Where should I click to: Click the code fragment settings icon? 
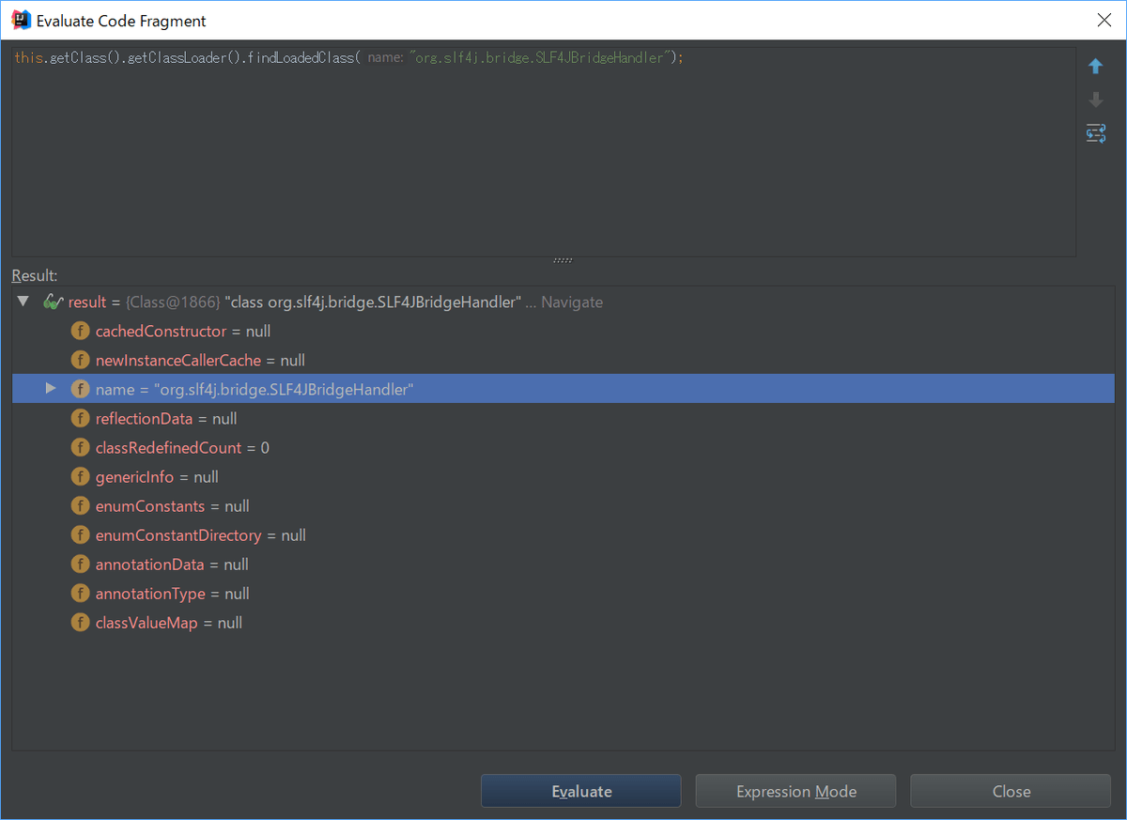[x=1095, y=133]
